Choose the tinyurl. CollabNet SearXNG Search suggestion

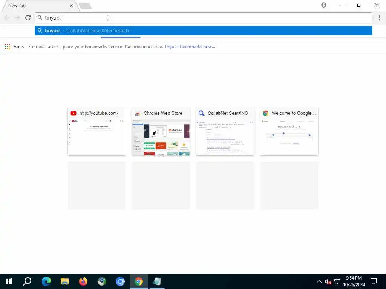203,31
